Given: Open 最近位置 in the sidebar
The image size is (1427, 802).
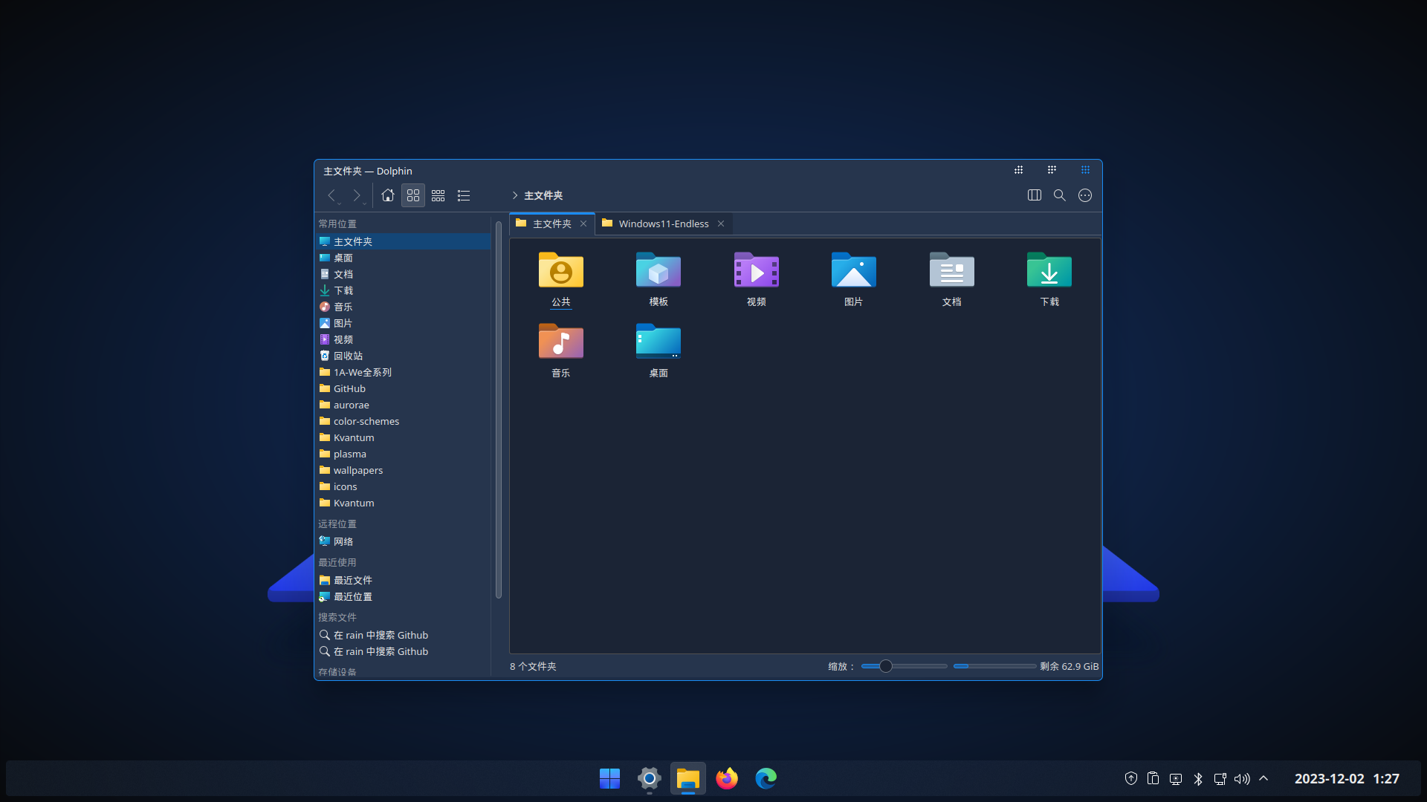Looking at the screenshot, I should 404,596.
